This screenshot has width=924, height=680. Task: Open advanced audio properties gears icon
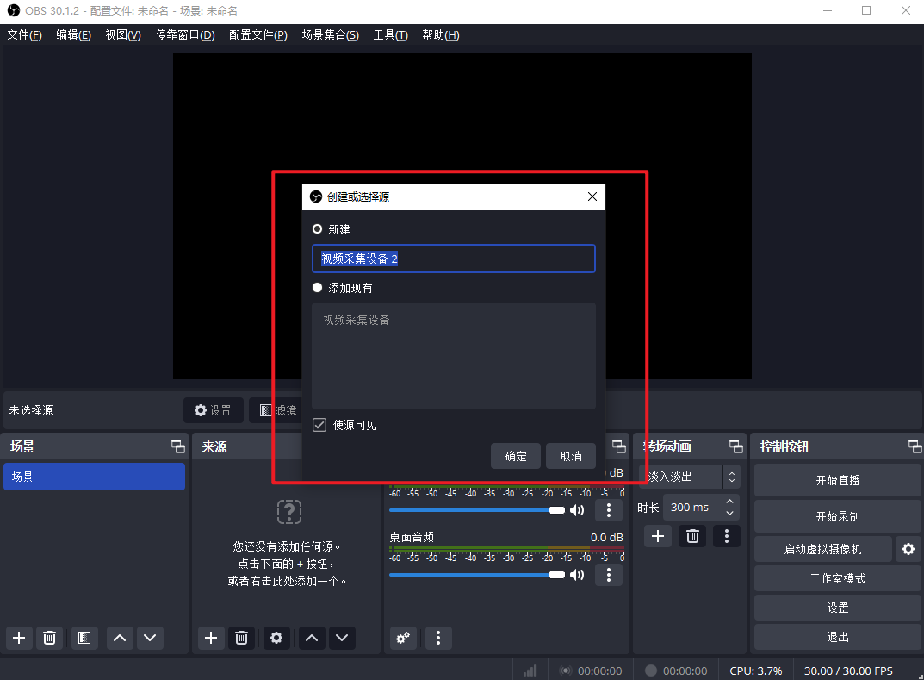pyautogui.click(x=402, y=638)
